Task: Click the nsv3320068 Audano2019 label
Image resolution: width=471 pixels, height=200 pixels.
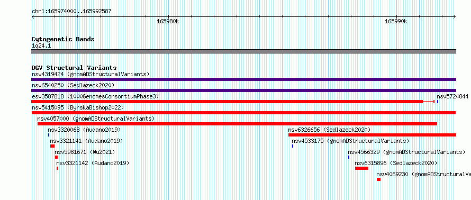Action: coord(84,130)
